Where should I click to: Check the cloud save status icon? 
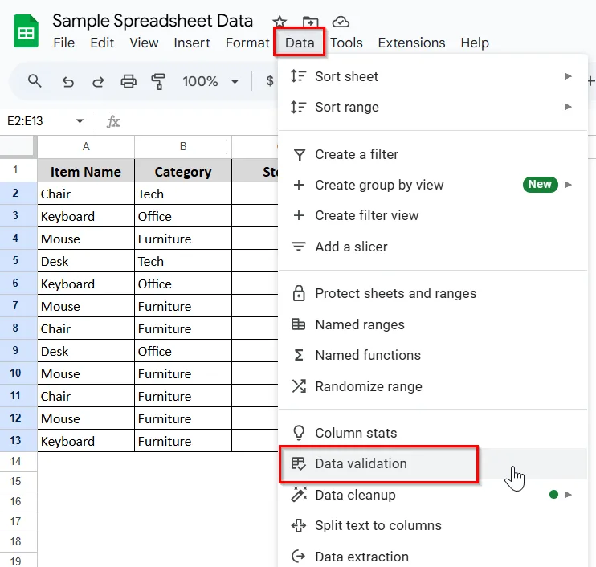pos(341,22)
